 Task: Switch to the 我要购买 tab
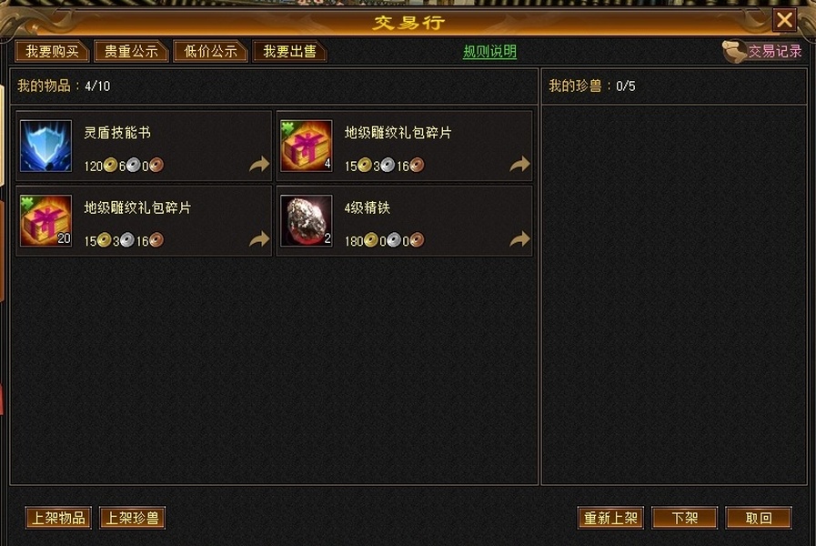(52, 51)
